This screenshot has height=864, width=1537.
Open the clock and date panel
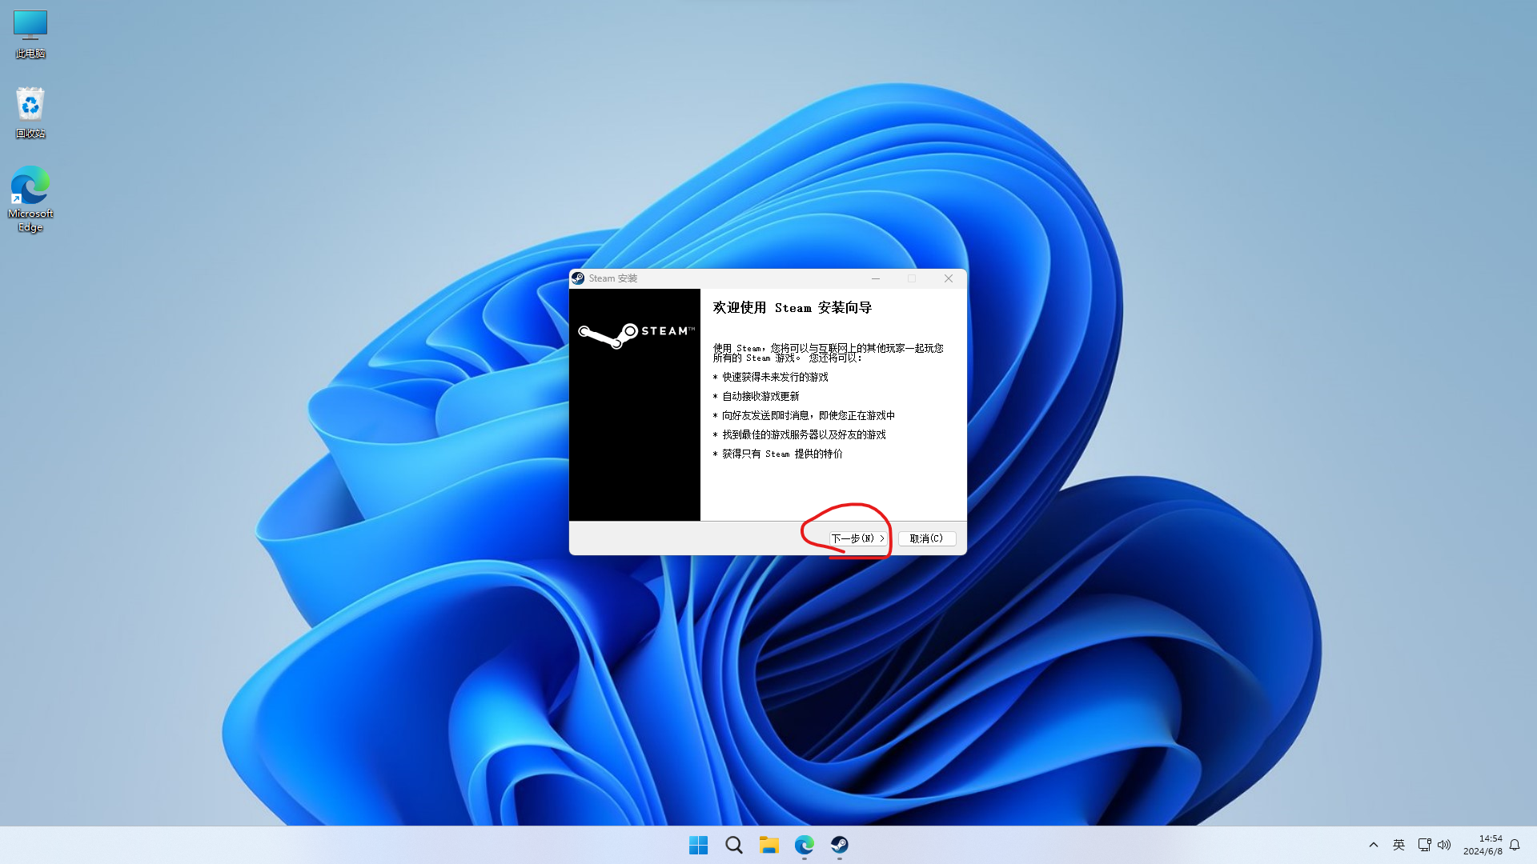(1483, 845)
